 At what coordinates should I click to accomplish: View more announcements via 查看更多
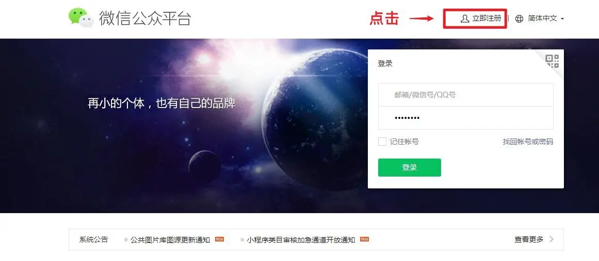(529, 239)
